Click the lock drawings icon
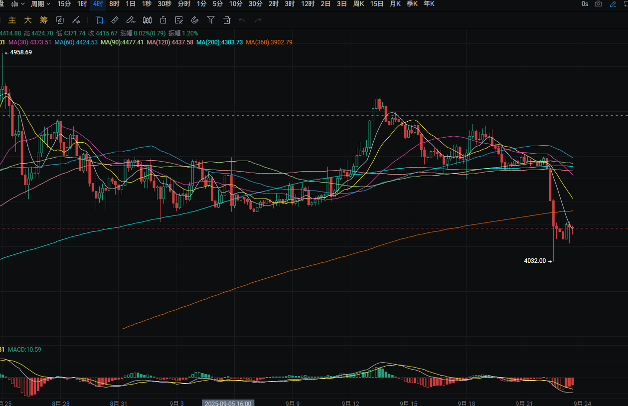628x406 pixels. tap(163, 20)
